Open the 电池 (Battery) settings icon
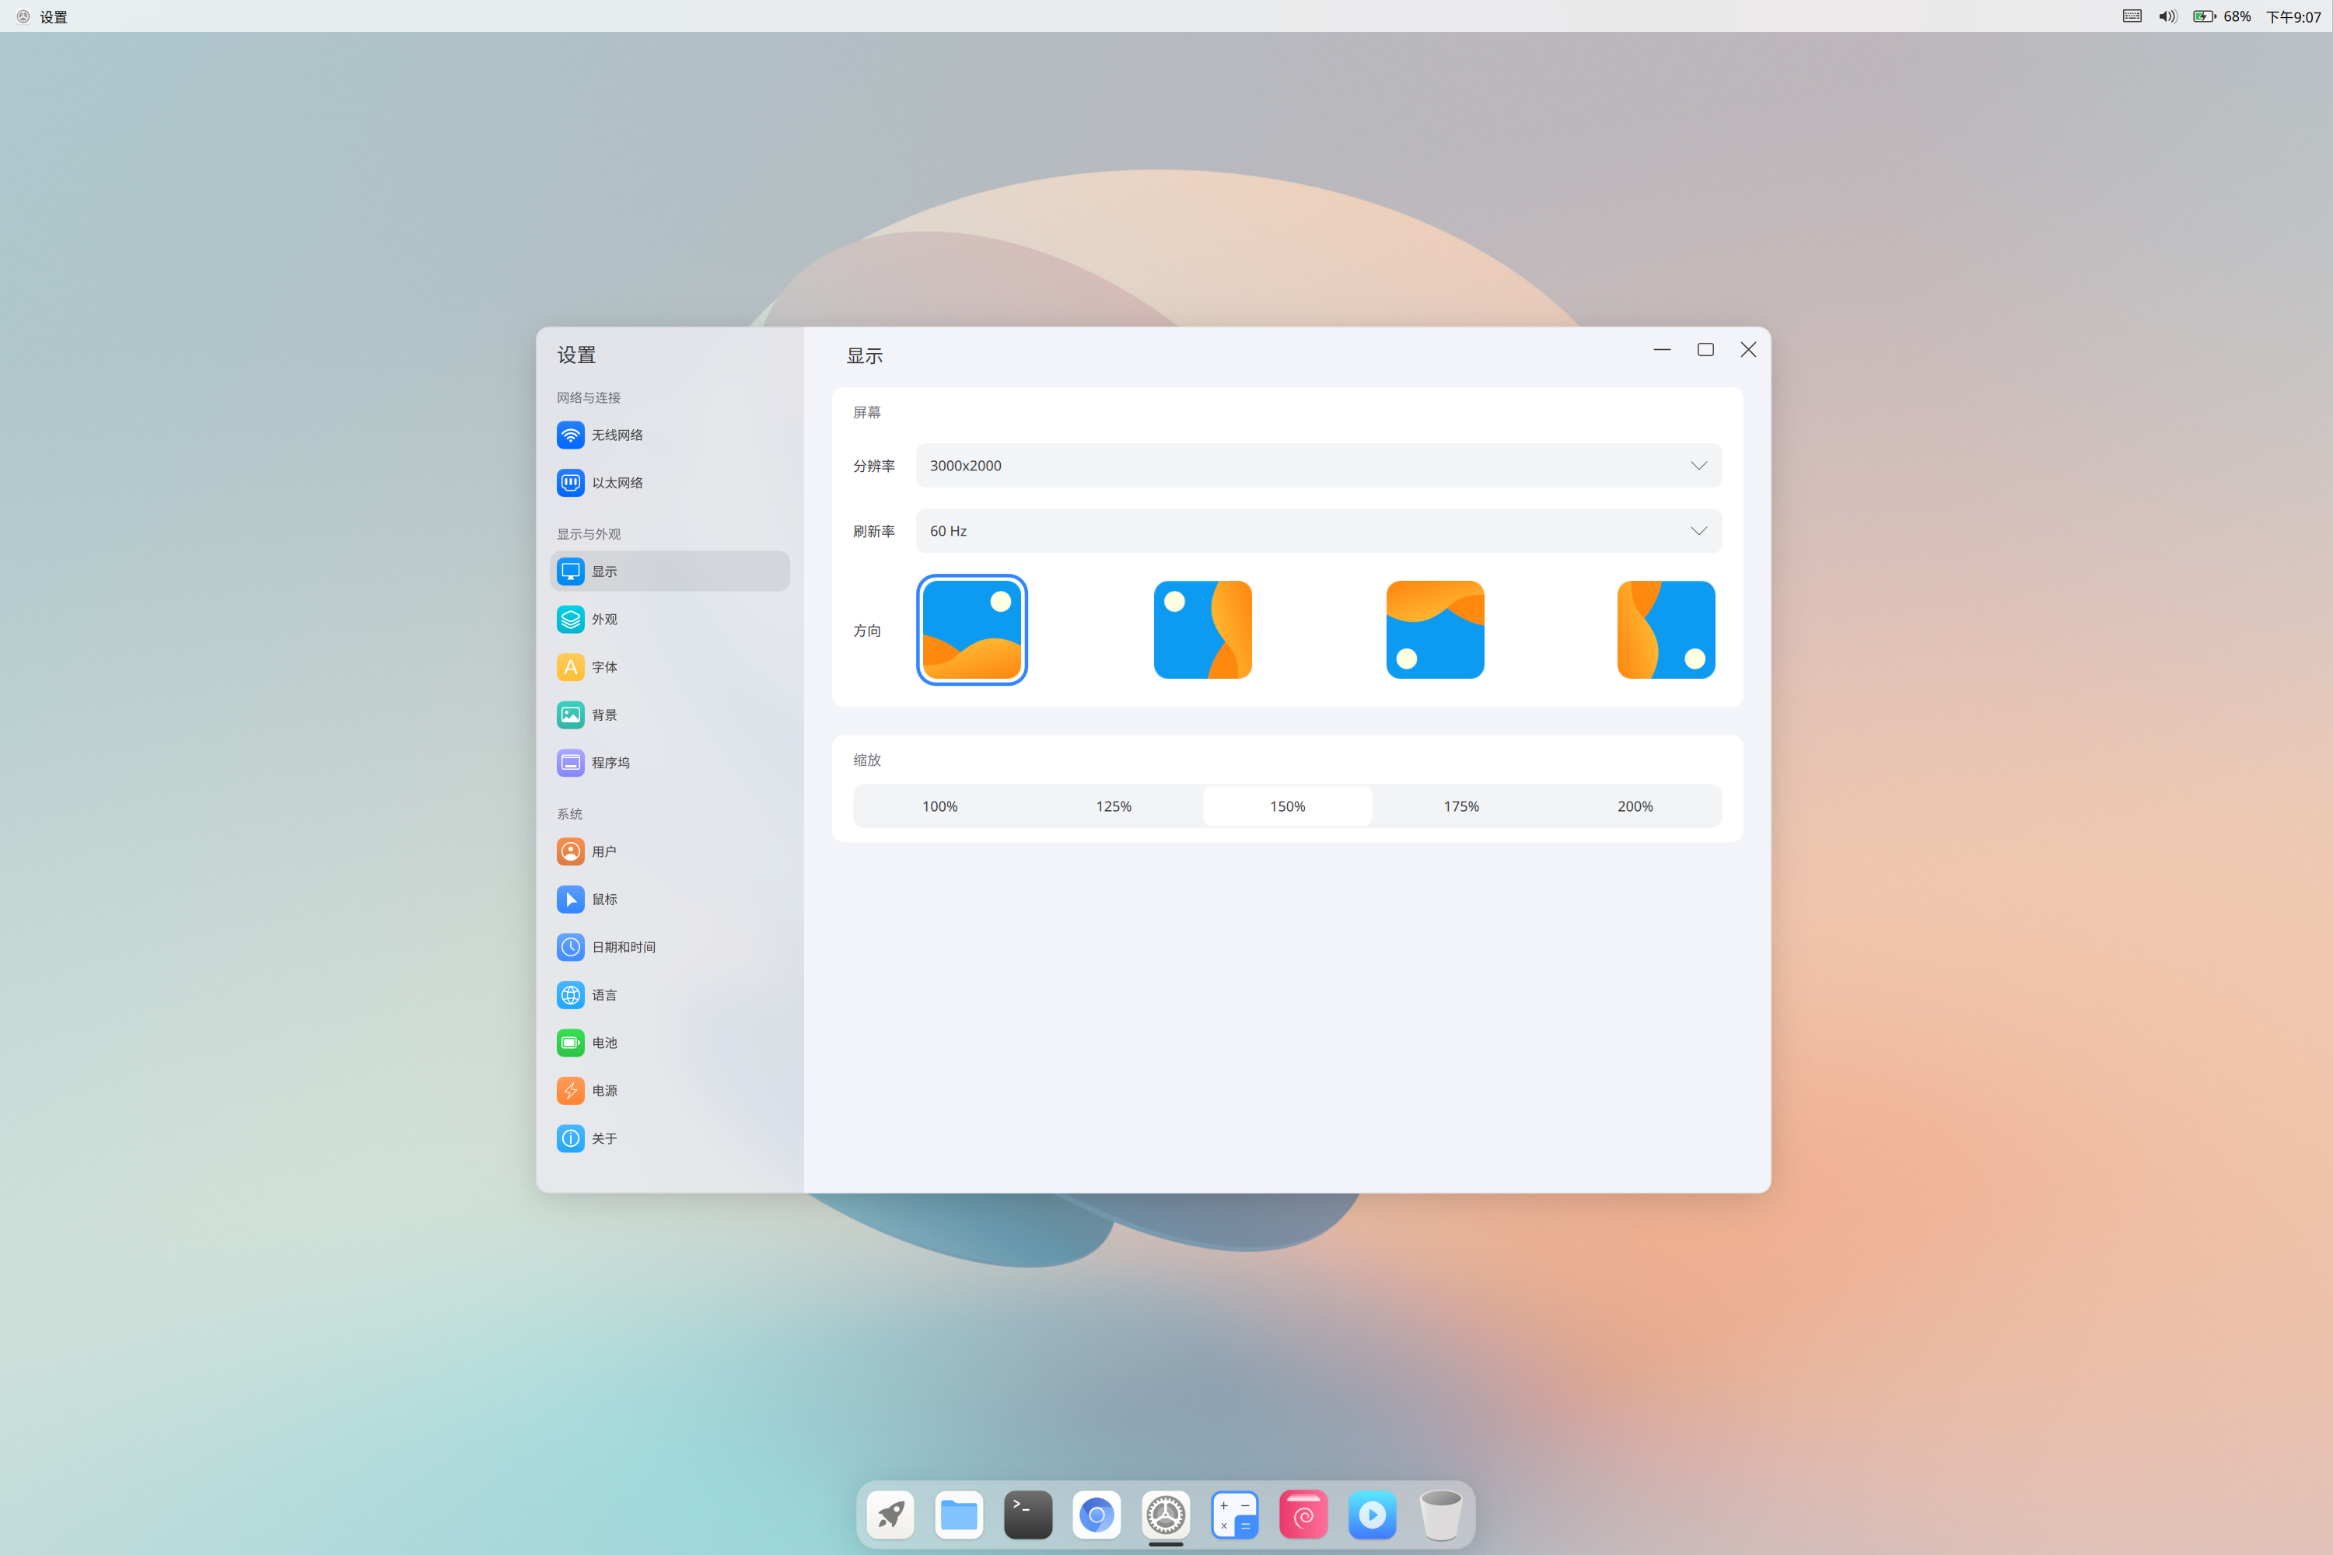The width and height of the screenshot is (2333, 1555). pyautogui.click(x=570, y=1043)
